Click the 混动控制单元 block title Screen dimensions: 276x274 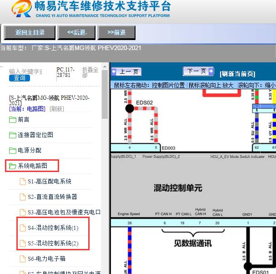(x=178, y=188)
